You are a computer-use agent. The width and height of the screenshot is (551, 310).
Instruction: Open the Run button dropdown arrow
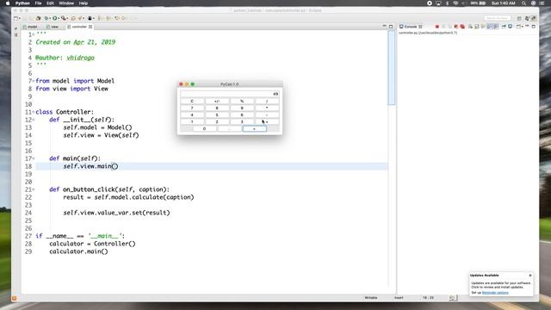click(59, 18)
